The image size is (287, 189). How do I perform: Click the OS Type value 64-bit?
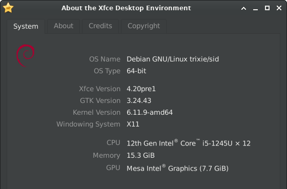pos(136,71)
